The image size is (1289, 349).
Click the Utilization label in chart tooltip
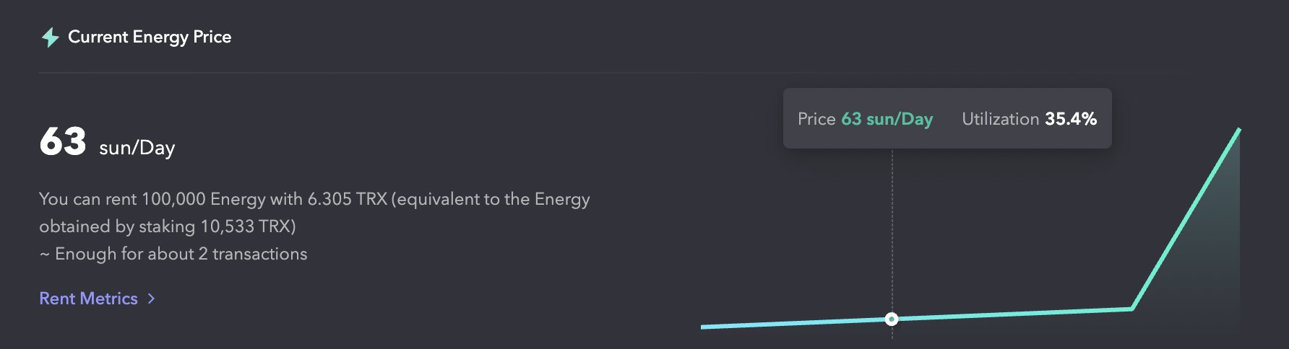pos(1000,119)
